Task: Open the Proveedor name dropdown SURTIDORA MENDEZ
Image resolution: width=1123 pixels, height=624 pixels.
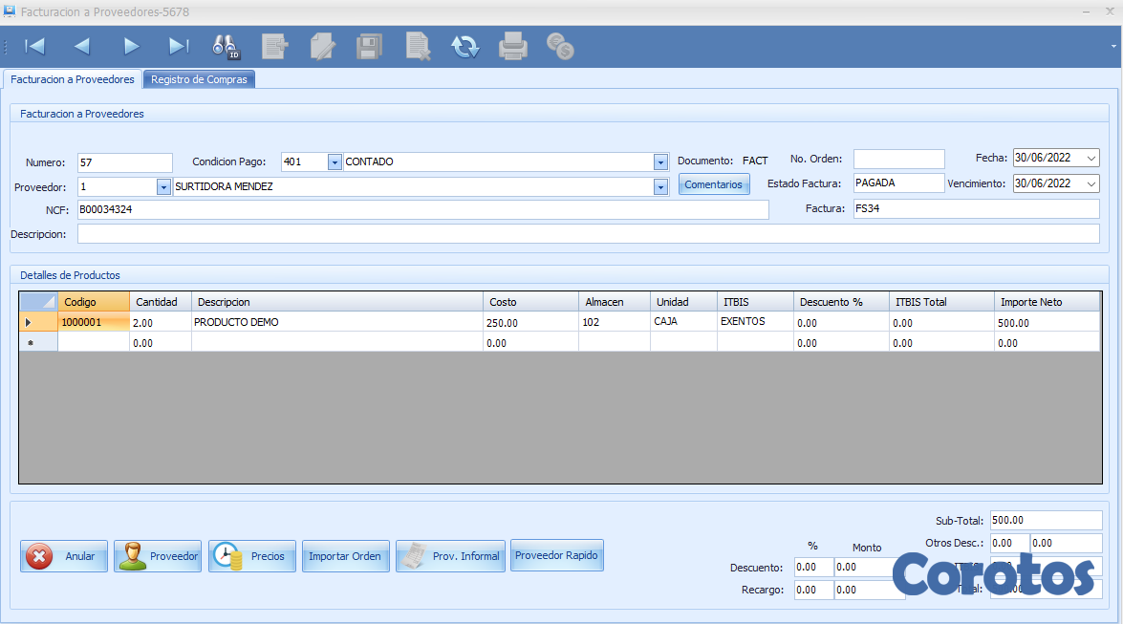Action: 660,187
